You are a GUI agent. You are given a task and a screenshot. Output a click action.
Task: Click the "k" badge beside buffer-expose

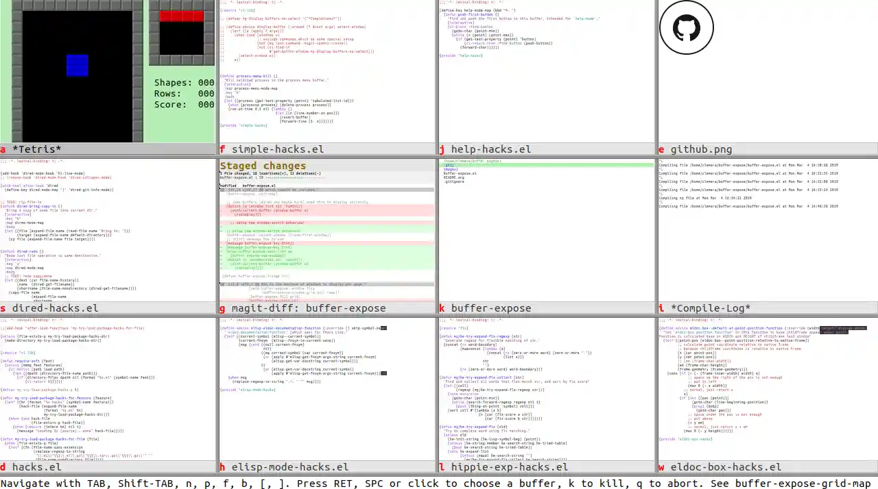(442, 308)
